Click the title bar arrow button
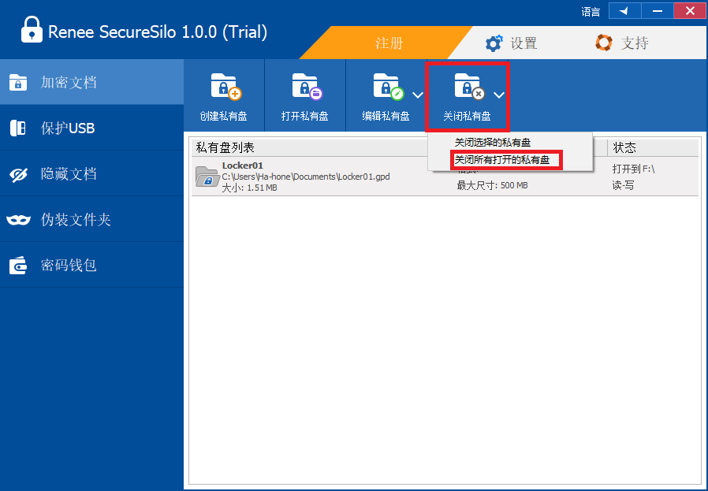 624,11
